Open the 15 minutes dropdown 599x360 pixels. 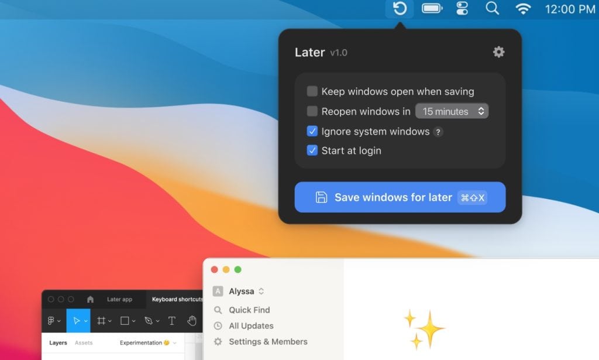(x=452, y=111)
